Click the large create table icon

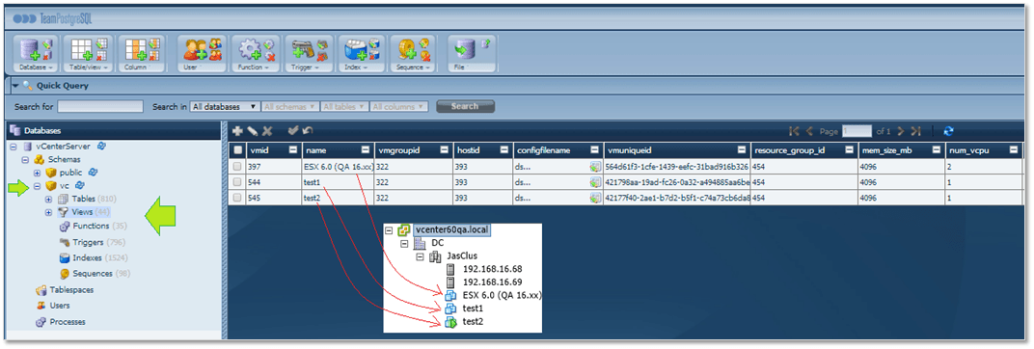(82, 50)
